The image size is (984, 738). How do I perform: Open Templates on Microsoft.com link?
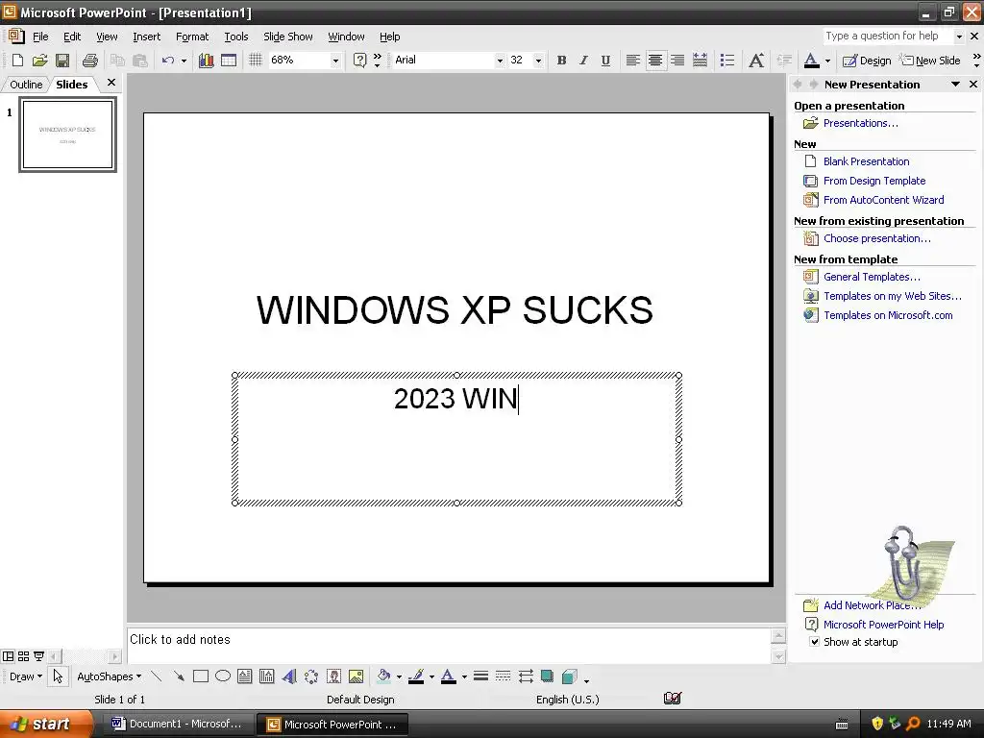888,315
